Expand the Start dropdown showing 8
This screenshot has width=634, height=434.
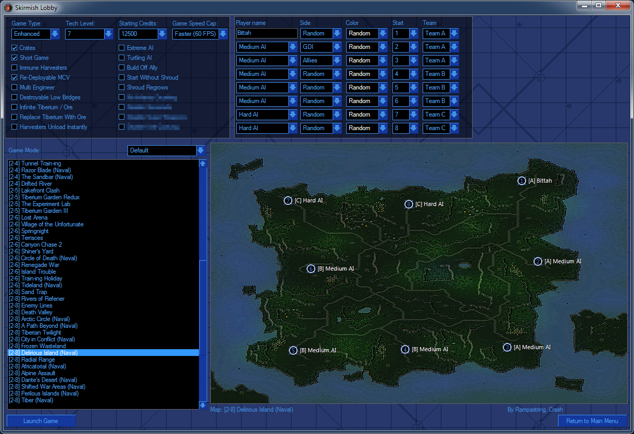[x=405, y=128]
